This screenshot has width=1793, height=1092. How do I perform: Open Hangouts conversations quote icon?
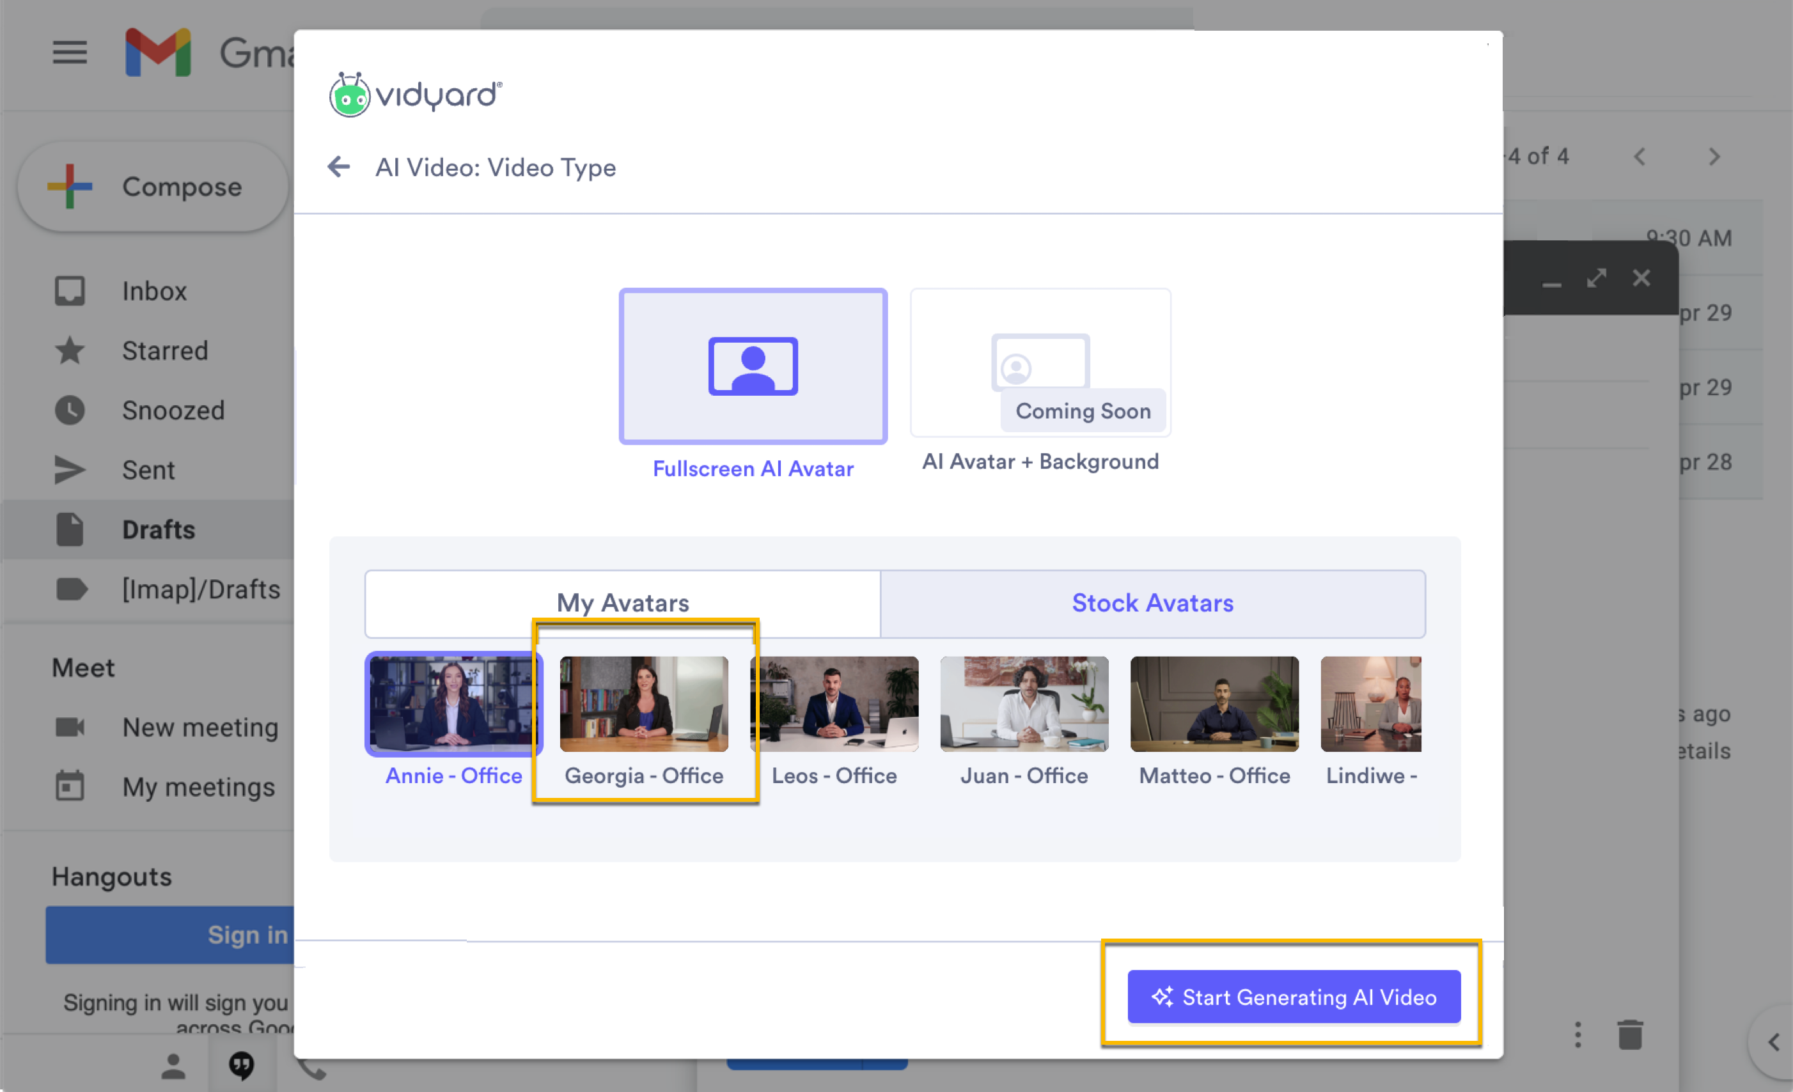pos(242,1066)
